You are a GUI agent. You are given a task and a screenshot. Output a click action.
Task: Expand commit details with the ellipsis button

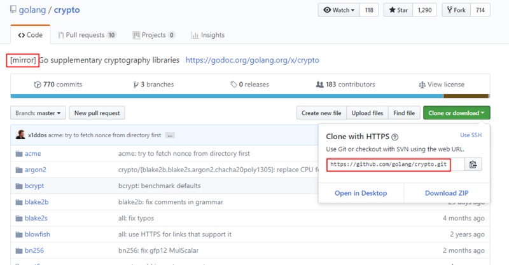pyautogui.click(x=170, y=135)
